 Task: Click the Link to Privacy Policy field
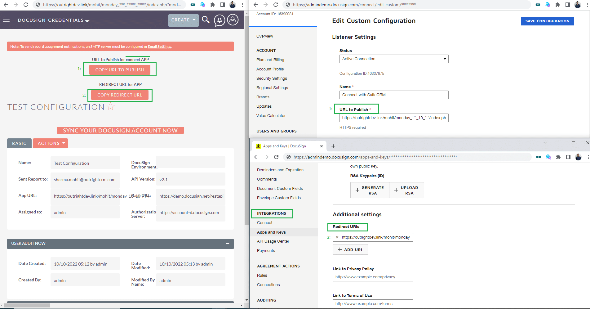pyautogui.click(x=373, y=277)
